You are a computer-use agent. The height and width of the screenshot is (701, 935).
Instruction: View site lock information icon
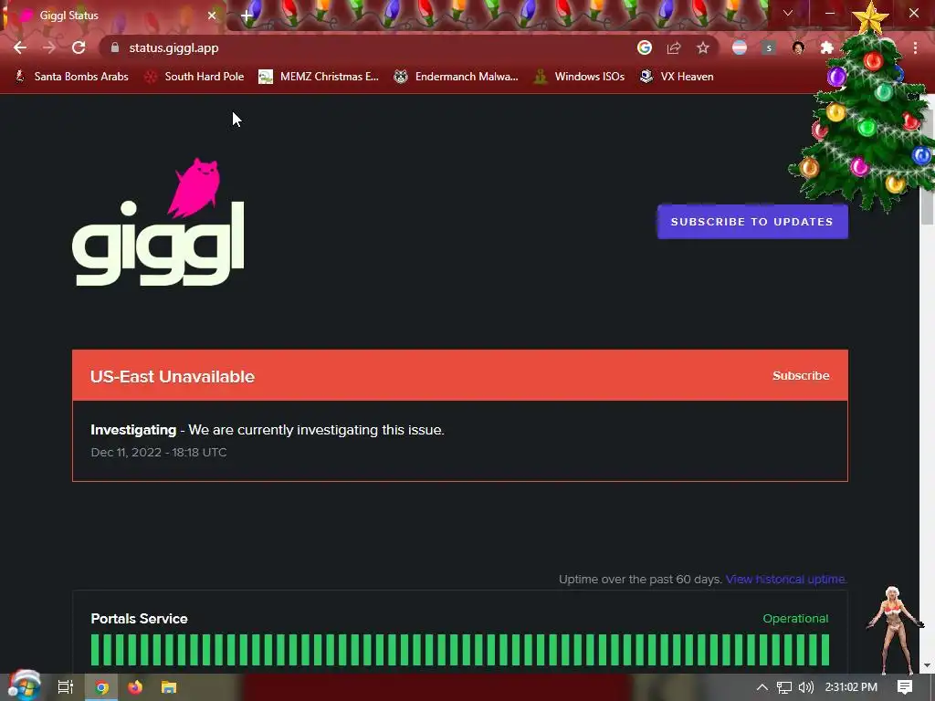115,47
